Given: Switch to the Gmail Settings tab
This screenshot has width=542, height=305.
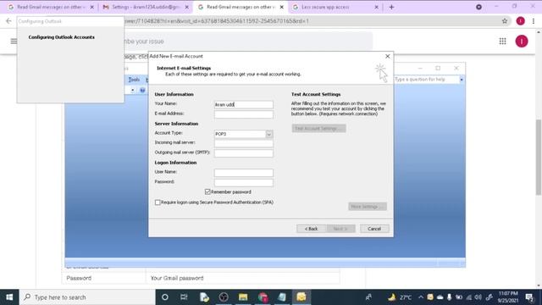Looking at the screenshot, I should coord(147,7).
